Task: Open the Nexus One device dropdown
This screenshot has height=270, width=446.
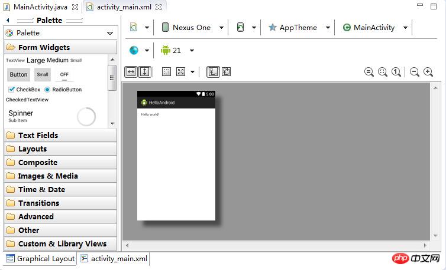Action: coord(221,28)
